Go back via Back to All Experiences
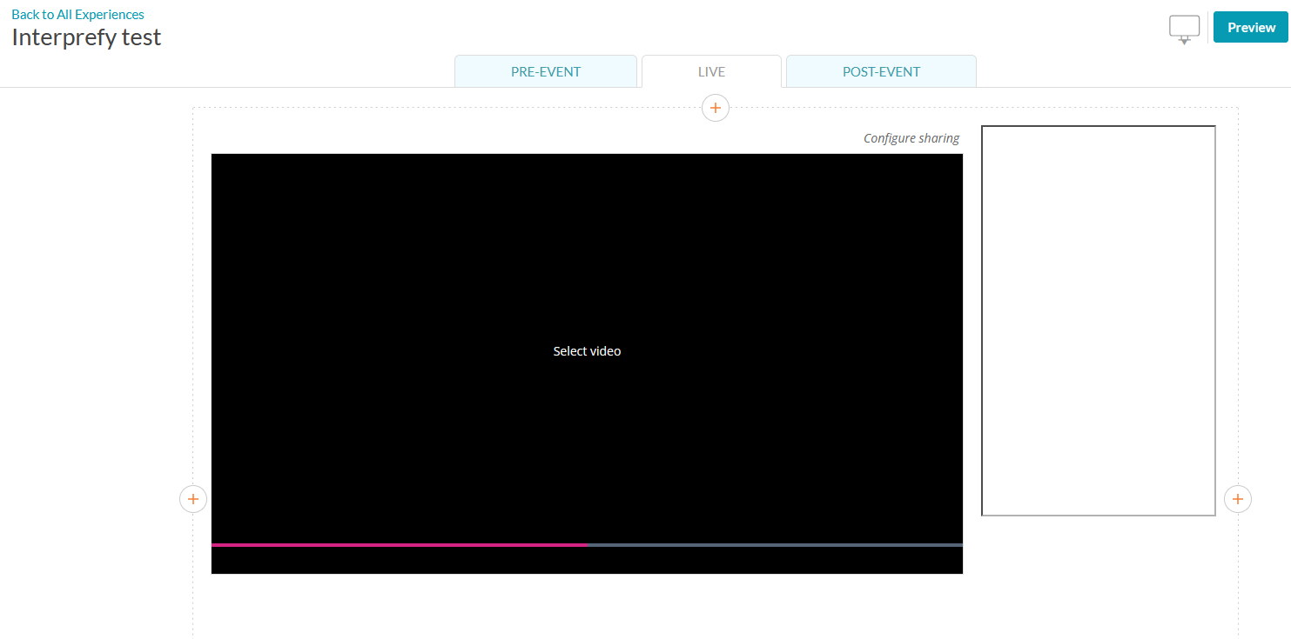 coord(77,14)
